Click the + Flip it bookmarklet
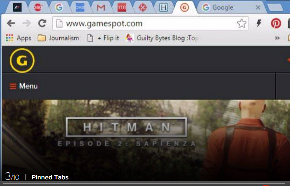The image size is (291, 186). (x=103, y=38)
